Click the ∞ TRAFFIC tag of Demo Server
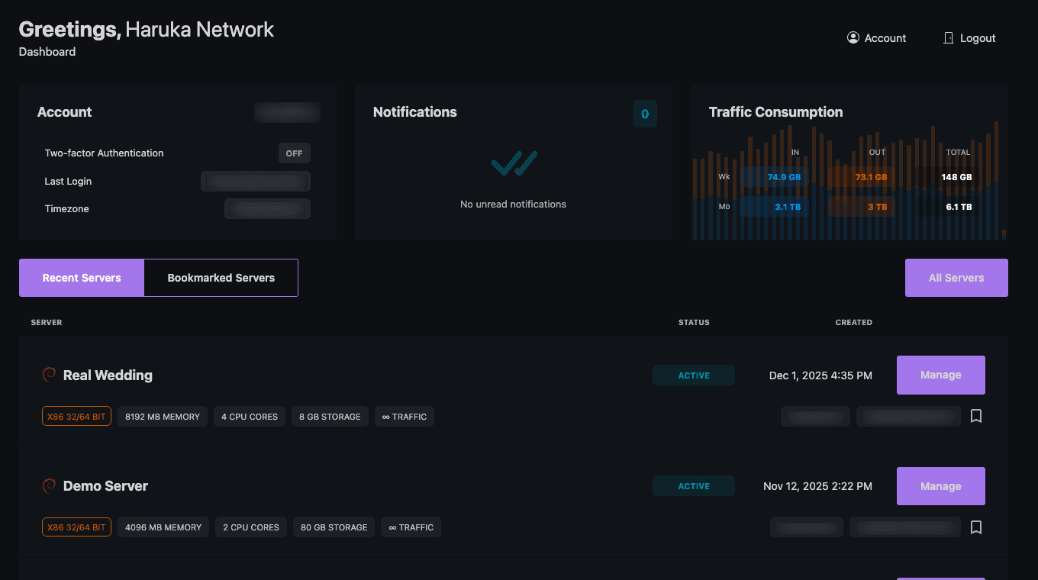 [x=411, y=527]
